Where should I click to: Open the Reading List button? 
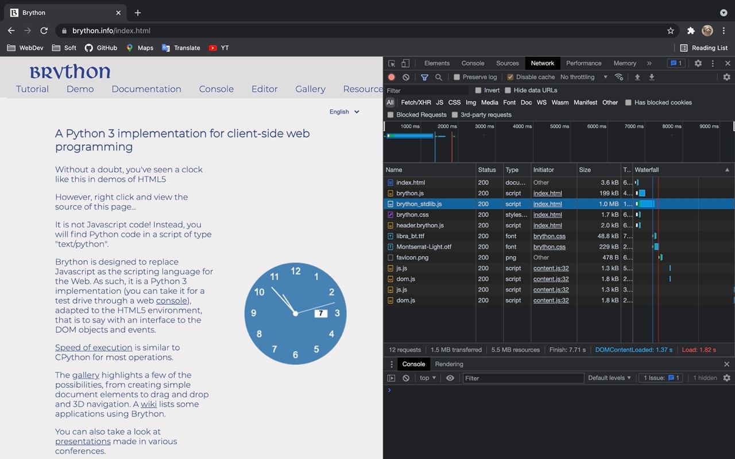(x=704, y=48)
